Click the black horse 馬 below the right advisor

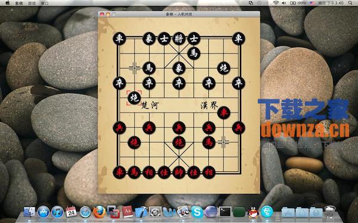(194, 54)
